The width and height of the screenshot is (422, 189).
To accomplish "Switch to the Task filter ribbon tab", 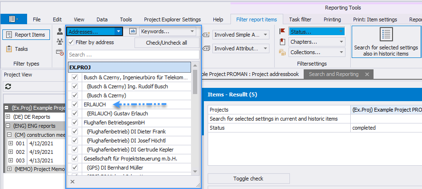I will 300,19.
